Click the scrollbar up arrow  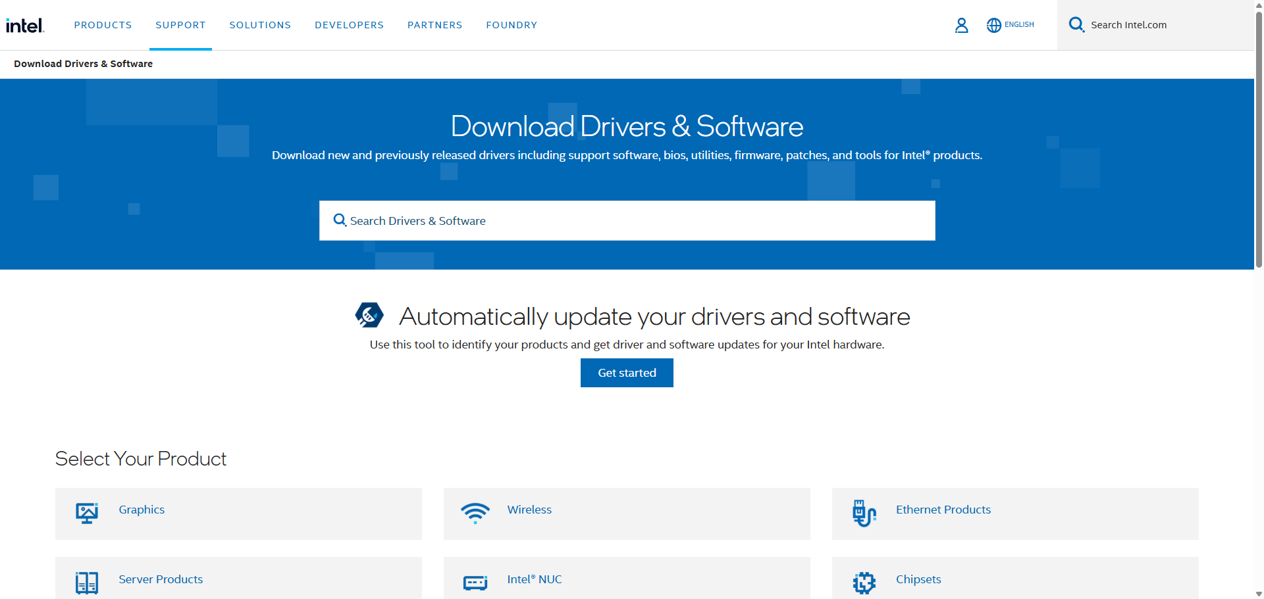[x=1258, y=5]
